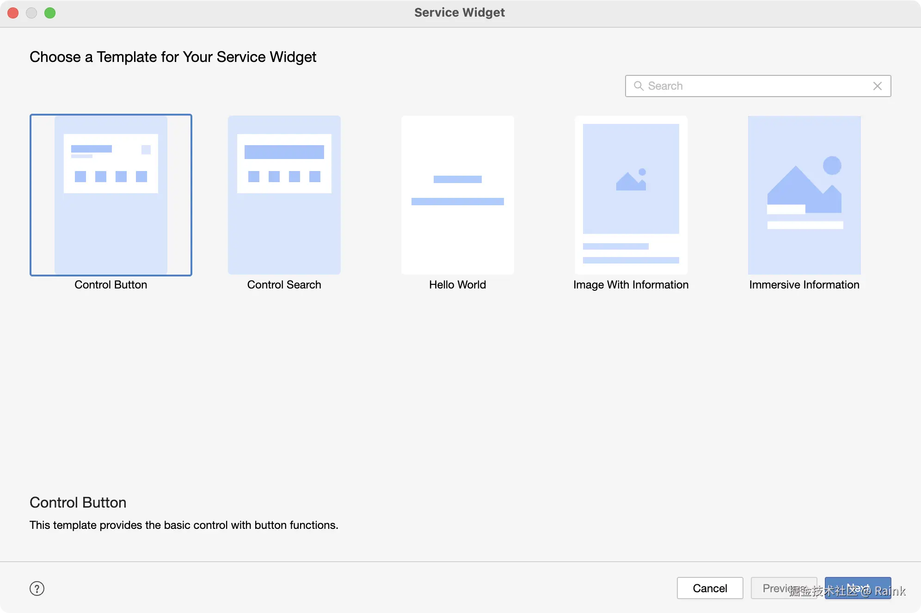Maximize window with the green titlebar button
Image resolution: width=921 pixels, height=613 pixels.
50,13
